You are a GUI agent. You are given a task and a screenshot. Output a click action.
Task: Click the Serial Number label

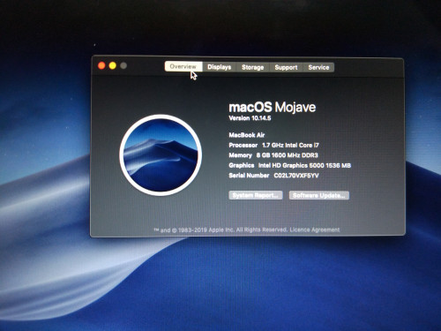point(249,176)
